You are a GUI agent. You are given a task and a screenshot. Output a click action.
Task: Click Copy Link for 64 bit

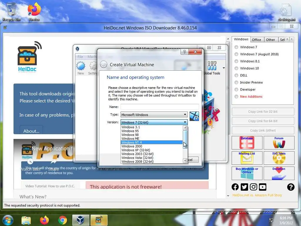(x=263, y=121)
